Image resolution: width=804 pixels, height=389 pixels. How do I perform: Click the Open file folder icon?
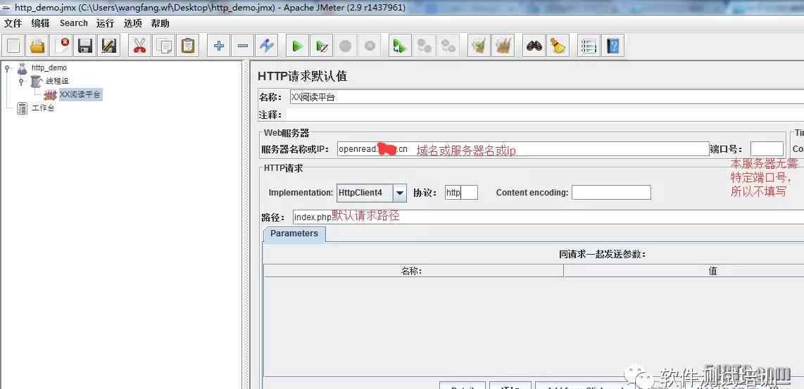(37, 46)
